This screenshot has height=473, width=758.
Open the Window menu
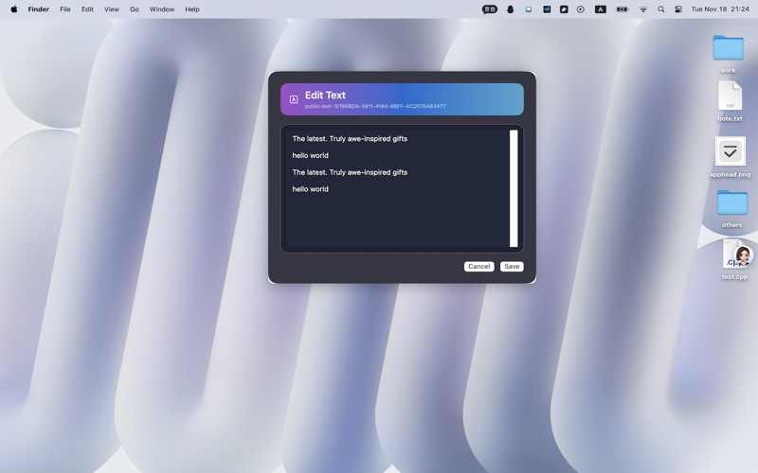click(161, 9)
